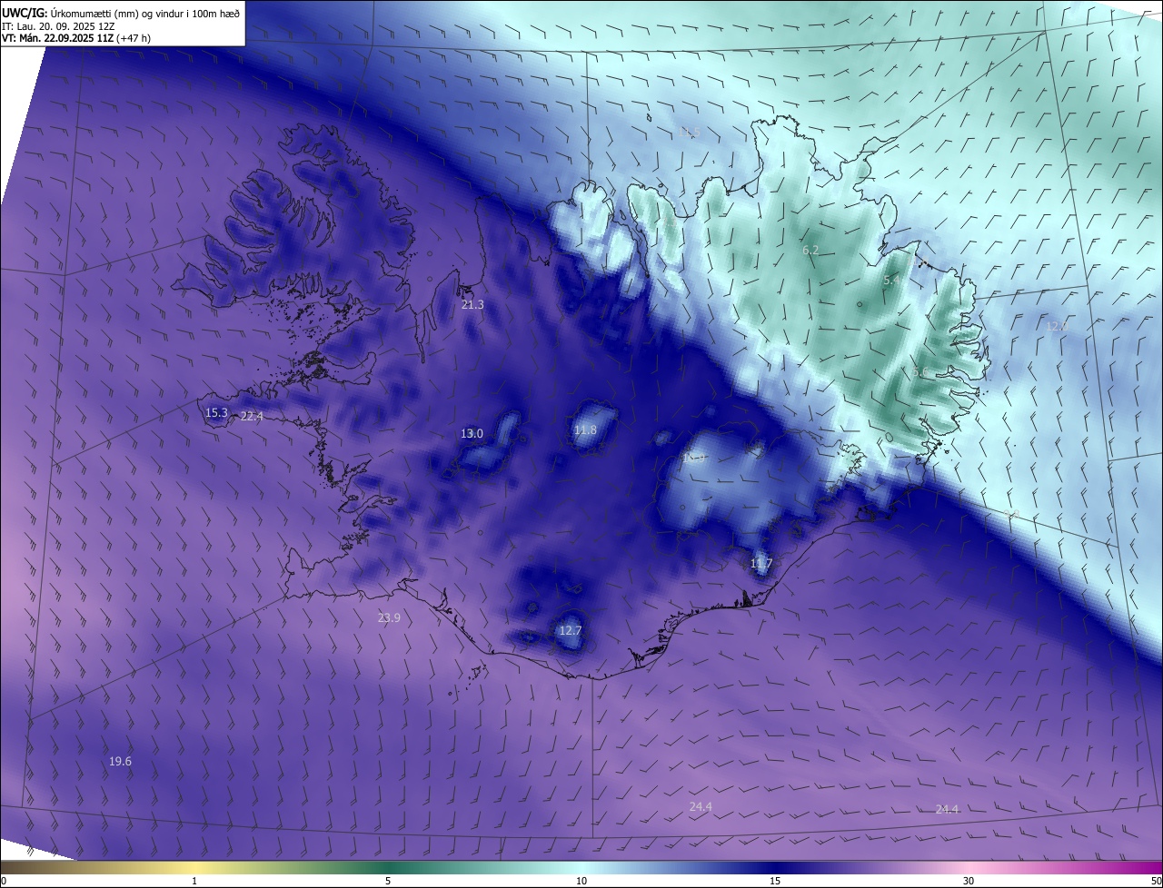The image size is (1163, 888).
Task: Click the colorbar tick label 1
Action: (x=194, y=881)
